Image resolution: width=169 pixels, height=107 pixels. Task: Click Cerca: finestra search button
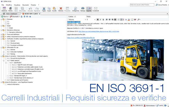coord(161,5)
